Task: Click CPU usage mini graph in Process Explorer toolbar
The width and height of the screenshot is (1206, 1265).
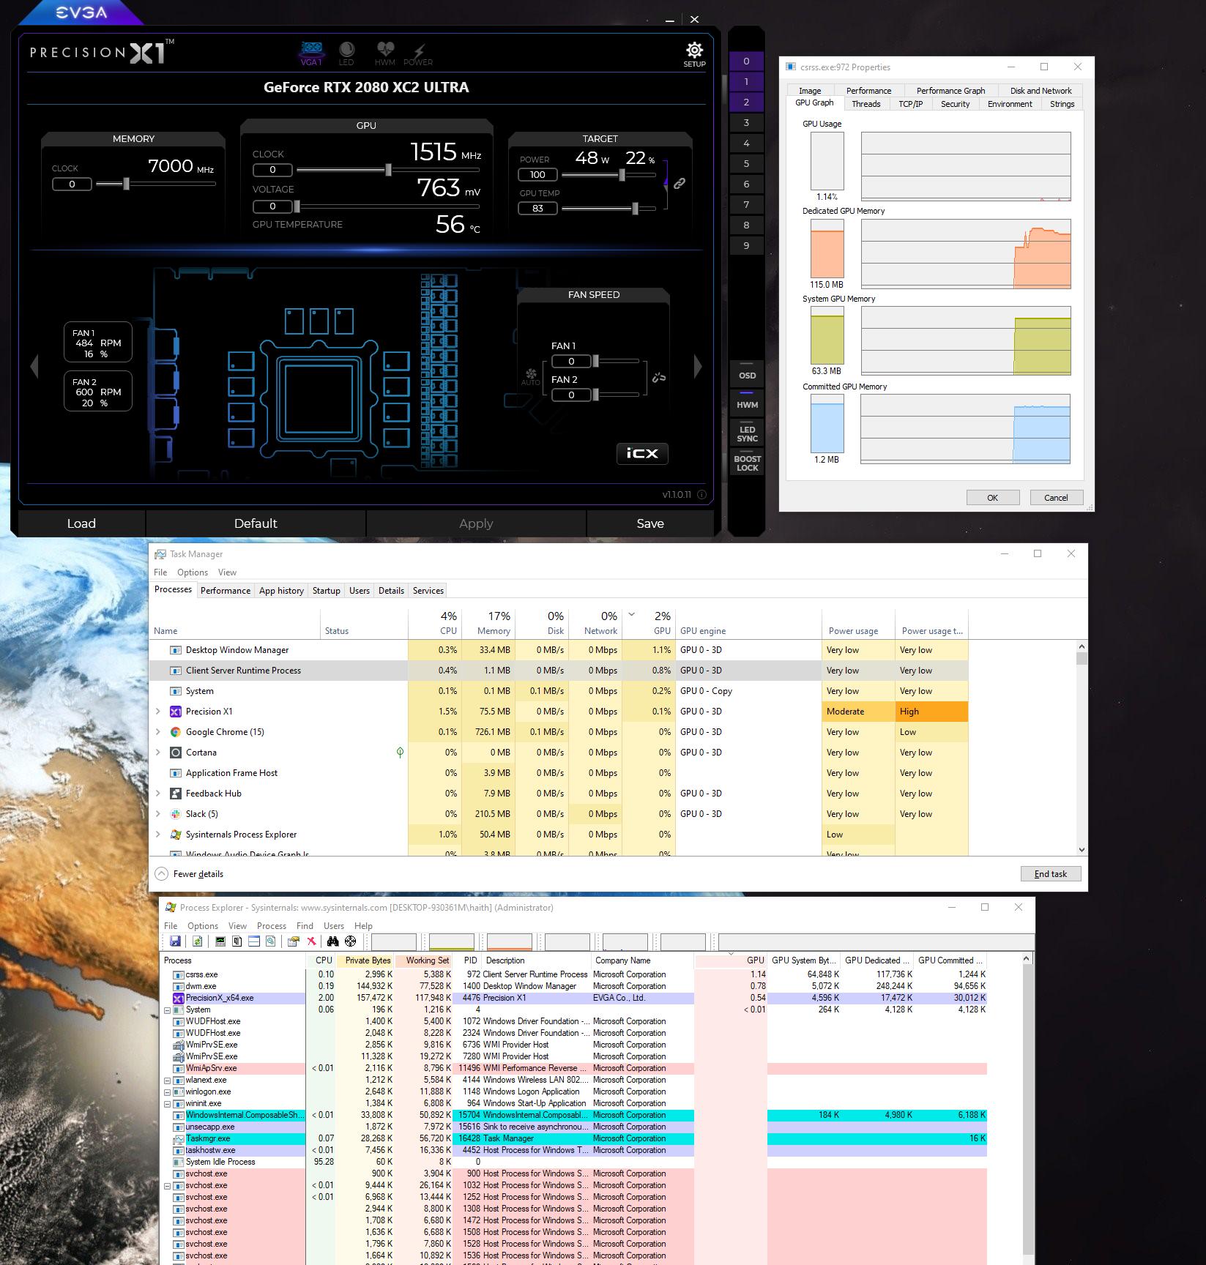Action: (394, 941)
